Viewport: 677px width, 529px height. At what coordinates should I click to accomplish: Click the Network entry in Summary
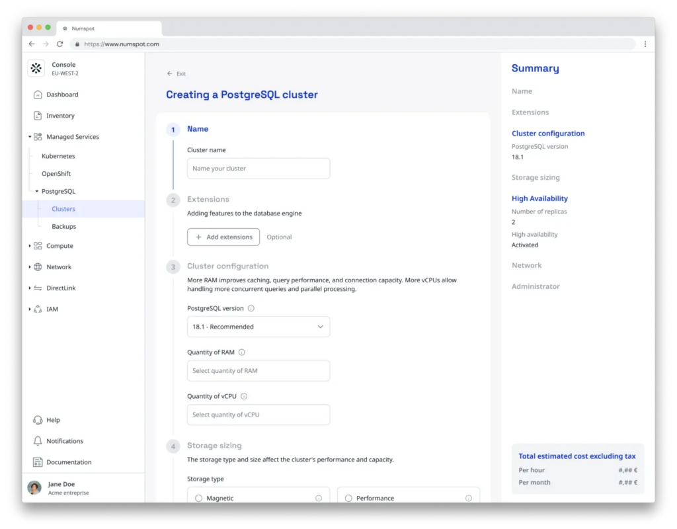coord(526,266)
